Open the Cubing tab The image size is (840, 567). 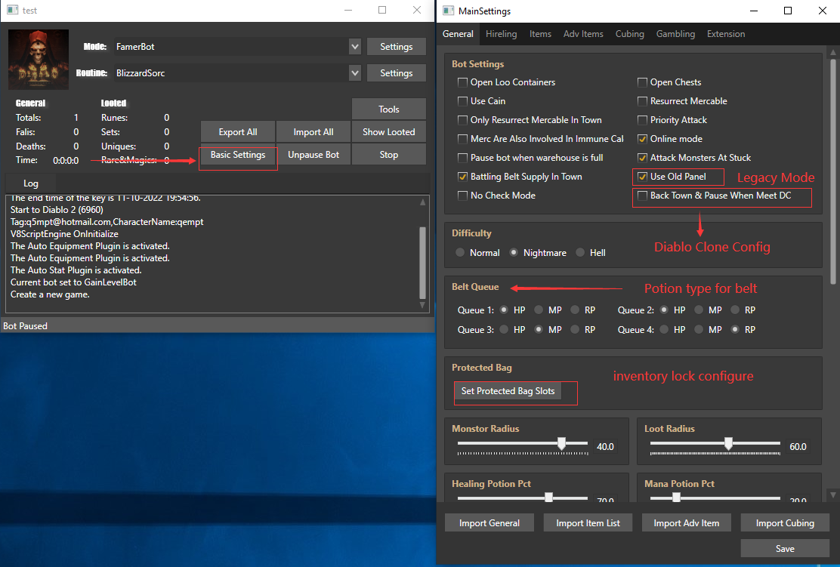[x=630, y=34]
